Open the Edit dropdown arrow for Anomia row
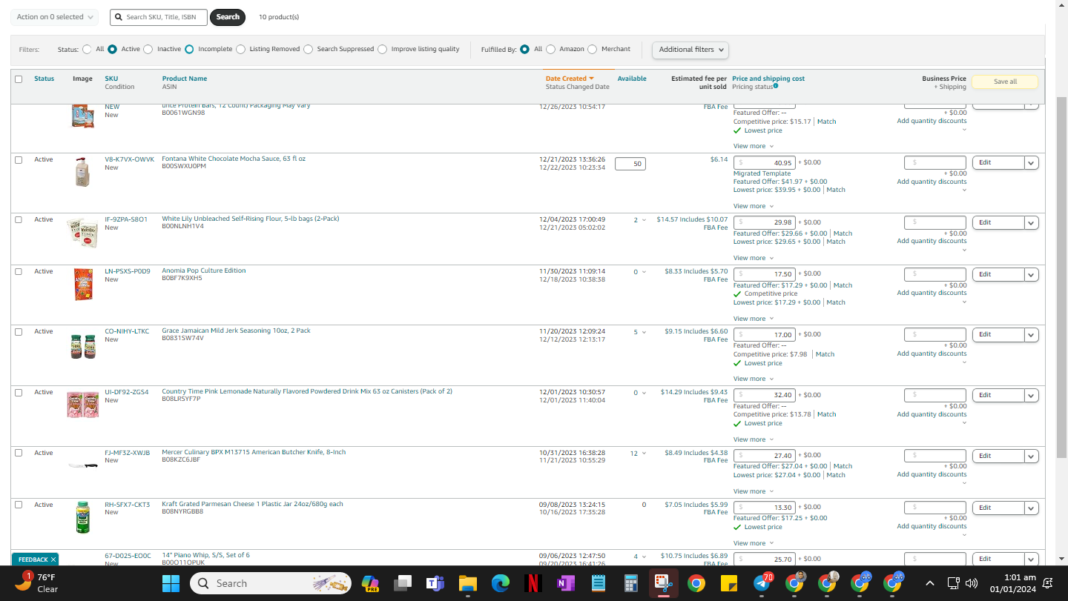The width and height of the screenshot is (1068, 601). click(1031, 275)
